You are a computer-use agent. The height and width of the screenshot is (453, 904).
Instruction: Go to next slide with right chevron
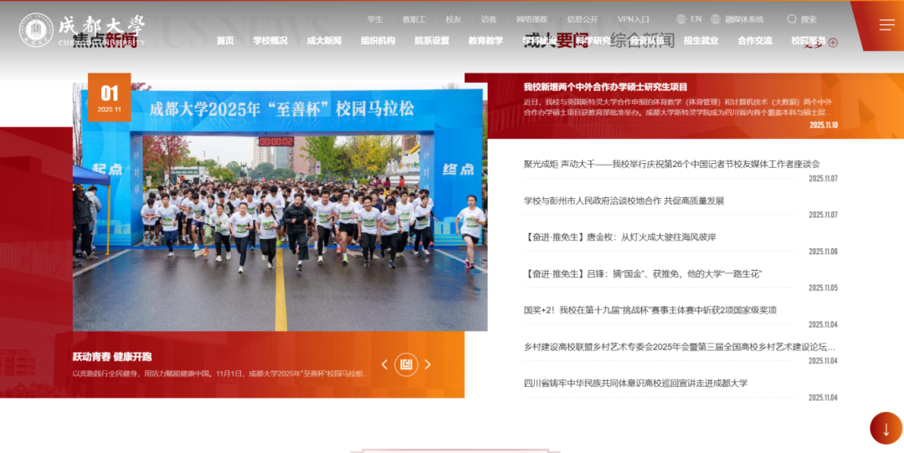pos(428,364)
